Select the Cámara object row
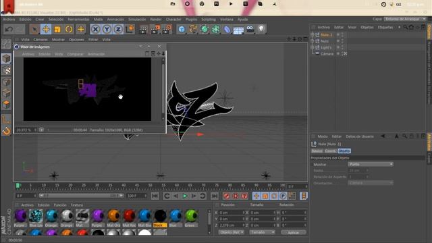432x243 pixels. pyautogui.click(x=327, y=54)
